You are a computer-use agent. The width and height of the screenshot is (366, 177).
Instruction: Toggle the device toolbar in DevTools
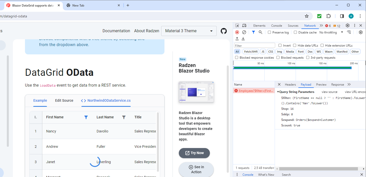coord(244,25)
